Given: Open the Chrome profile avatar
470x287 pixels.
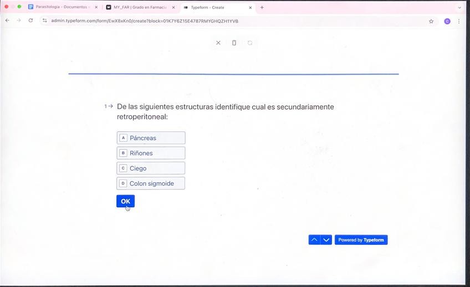Looking at the screenshot, I should [447, 21].
